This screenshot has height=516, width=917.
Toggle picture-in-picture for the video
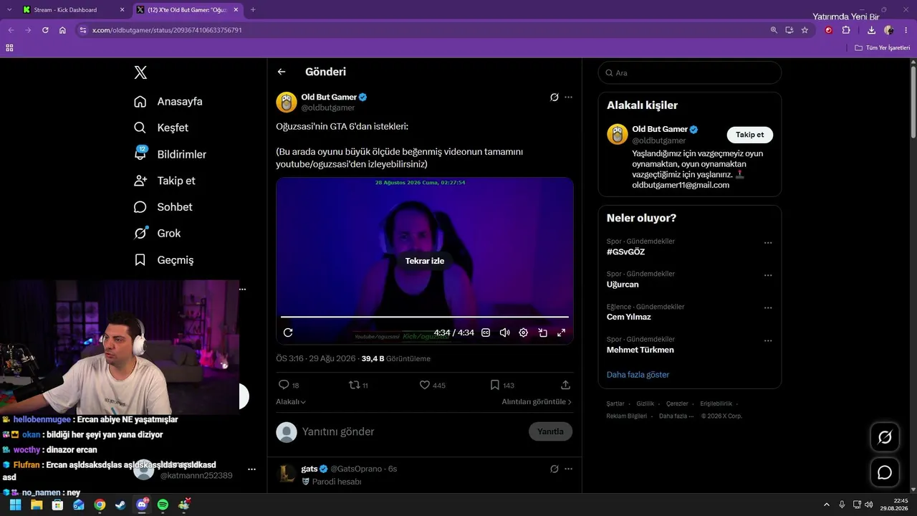tap(542, 333)
